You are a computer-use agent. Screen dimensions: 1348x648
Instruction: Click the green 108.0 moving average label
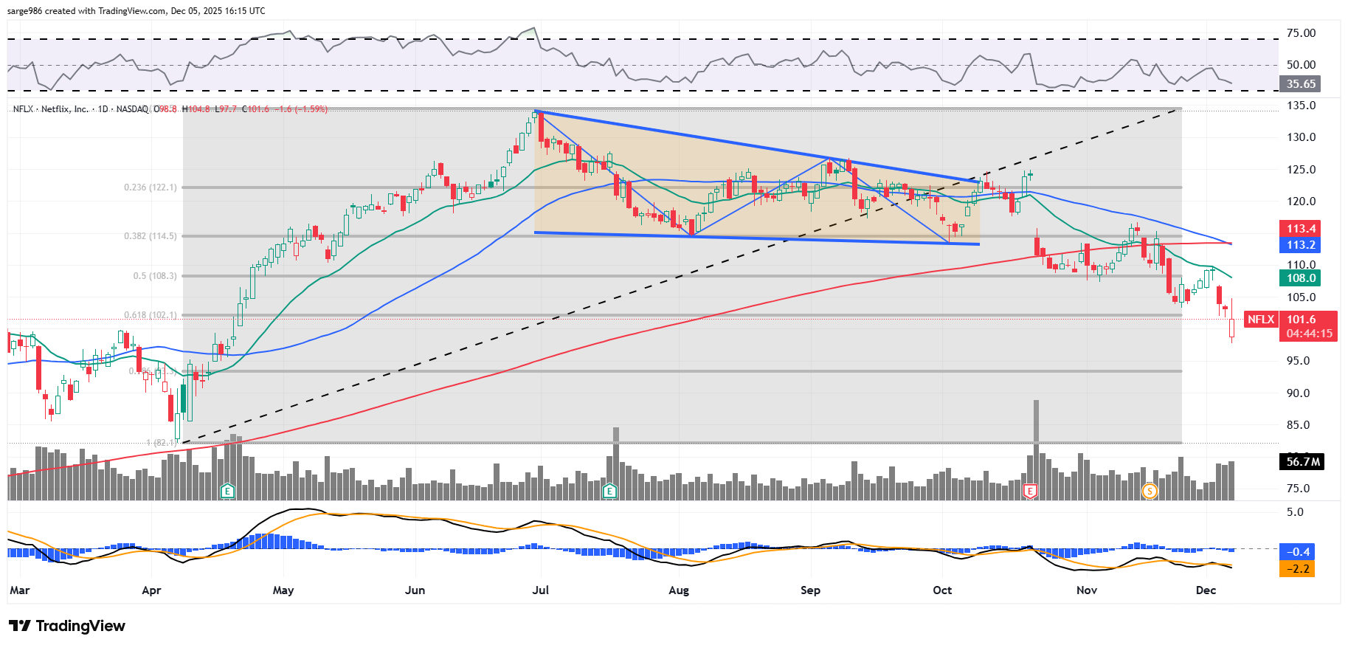pyautogui.click(x=1301, y=278)
